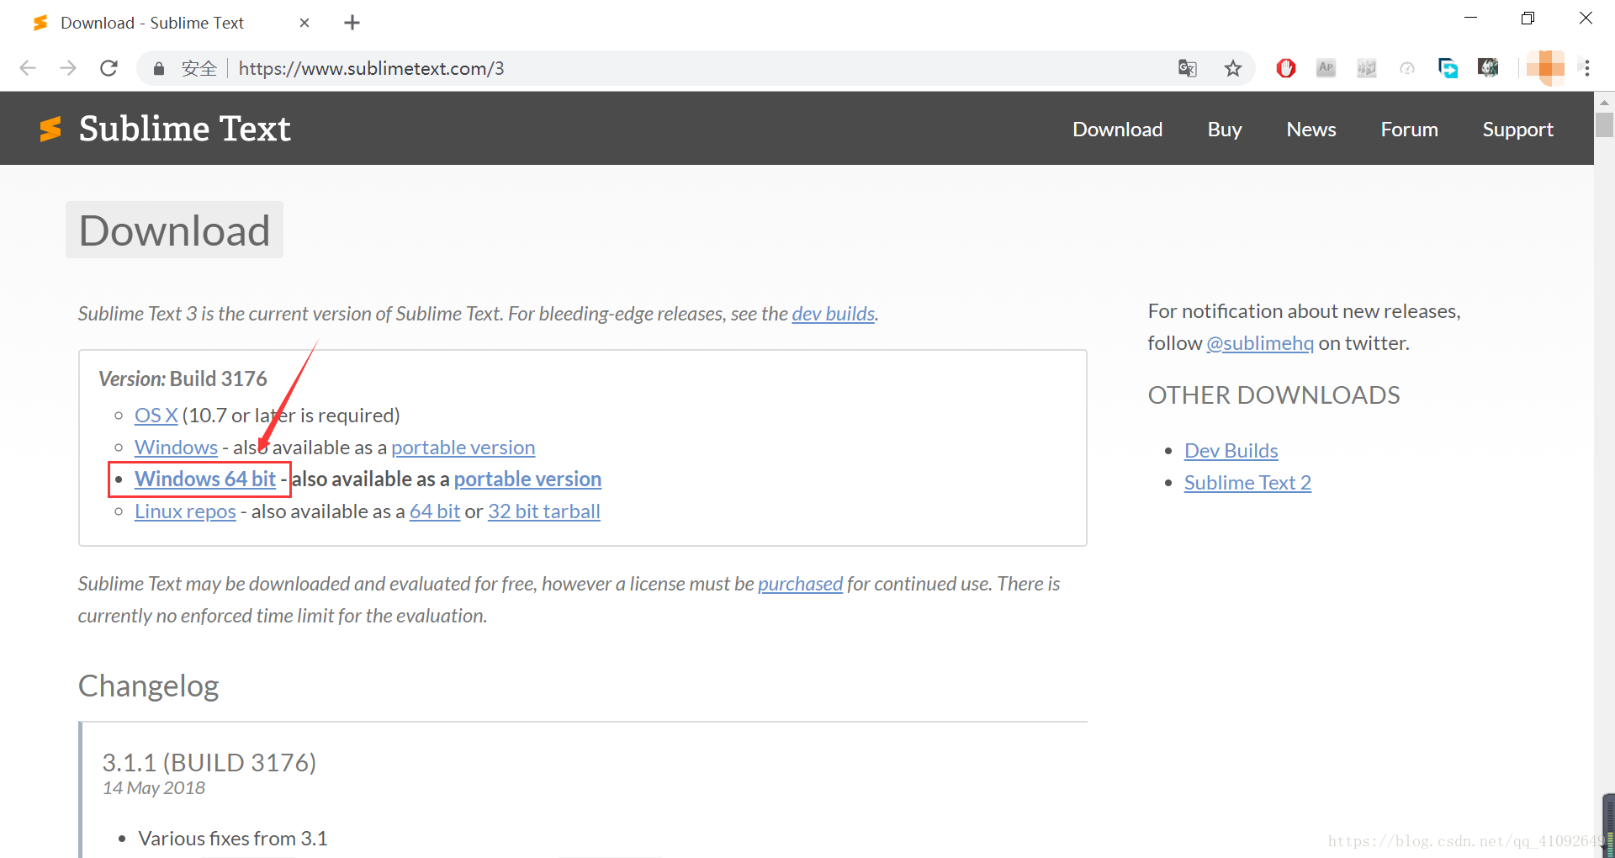Open portable version link for Windows 32-bit

point(463,448)
